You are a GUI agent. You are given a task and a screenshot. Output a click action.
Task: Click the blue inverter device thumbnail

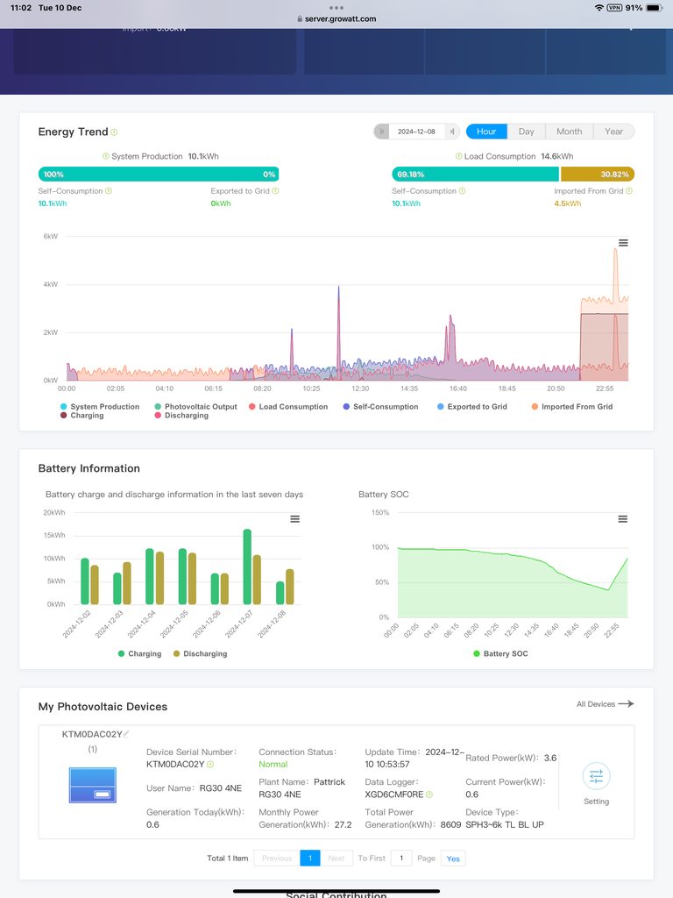[92, 785]
